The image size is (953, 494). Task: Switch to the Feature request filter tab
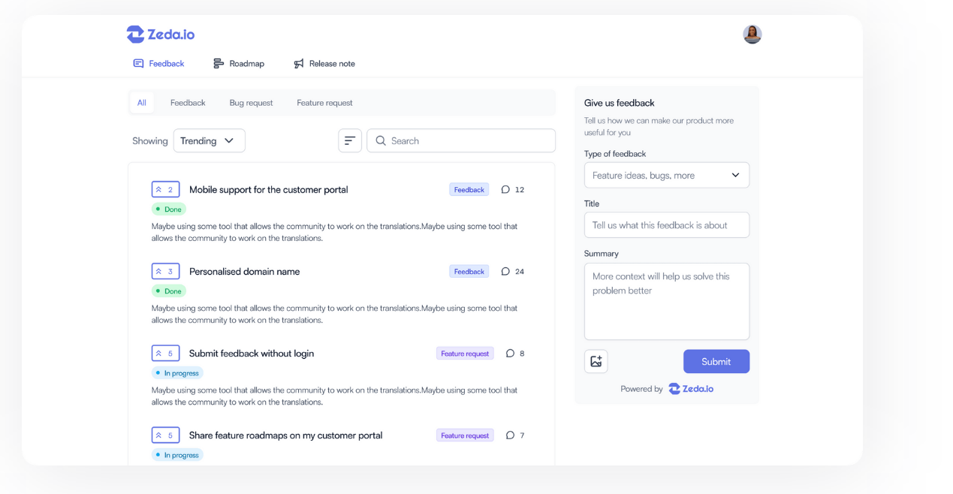tap(324, 102)
